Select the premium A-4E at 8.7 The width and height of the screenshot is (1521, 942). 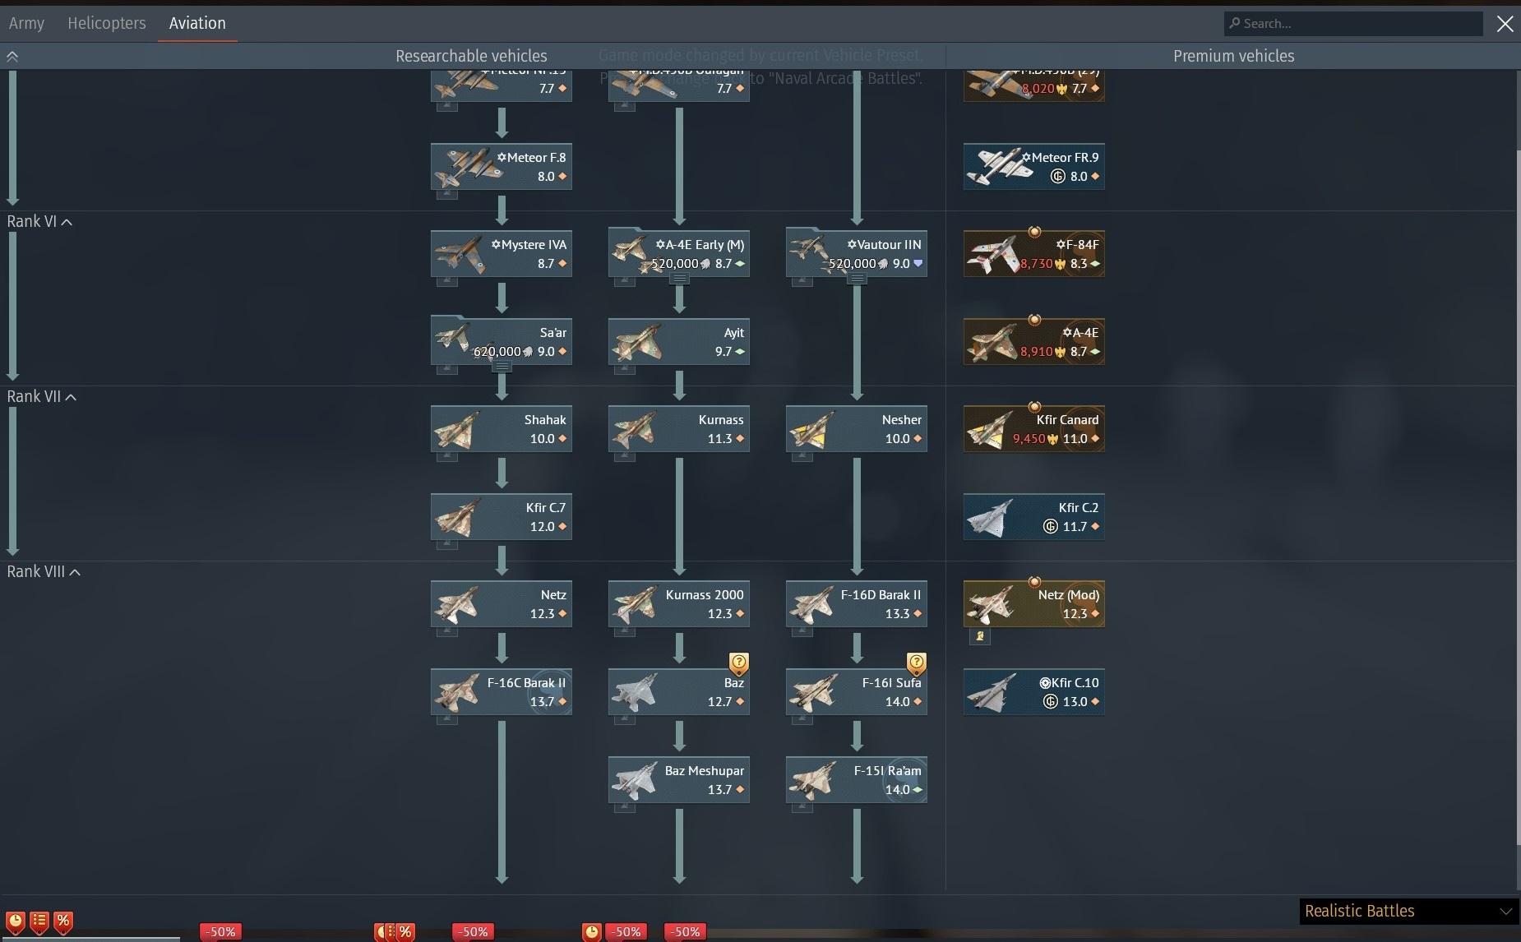click(x=1034, y=342)
